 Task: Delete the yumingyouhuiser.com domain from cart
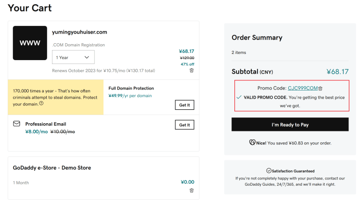(x=192, y=71)
